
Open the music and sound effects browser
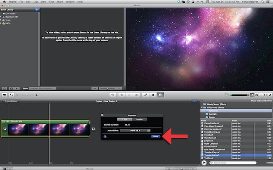pyautogui.click(x=252, y=95)
